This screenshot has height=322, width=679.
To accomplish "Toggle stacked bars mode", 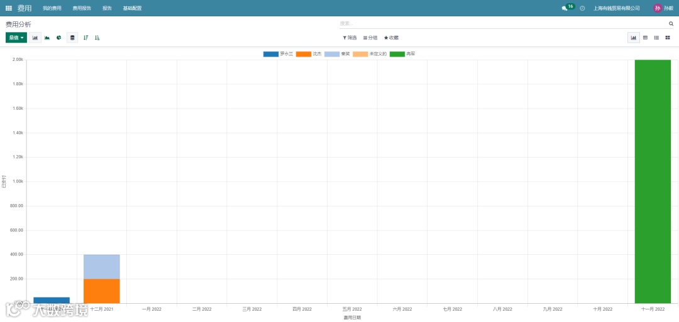I will [x=72, y=38].
